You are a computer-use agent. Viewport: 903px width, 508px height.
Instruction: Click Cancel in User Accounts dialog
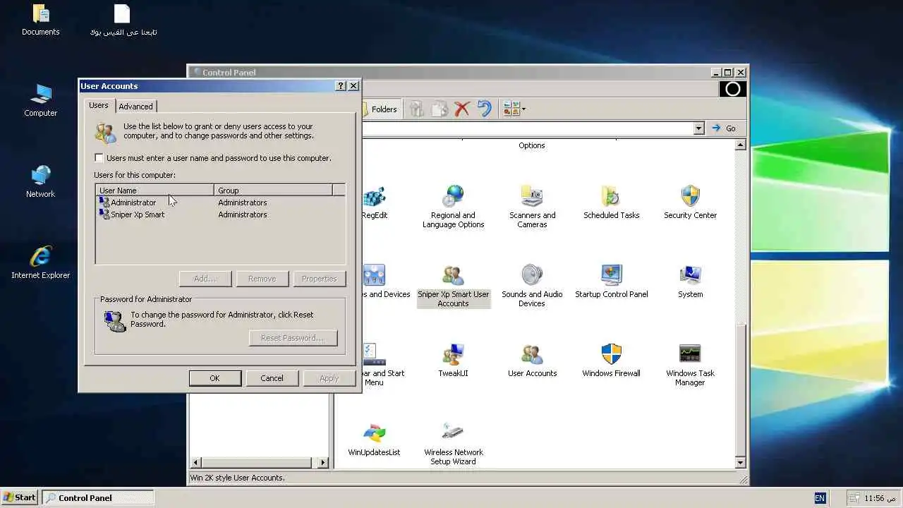272,378
